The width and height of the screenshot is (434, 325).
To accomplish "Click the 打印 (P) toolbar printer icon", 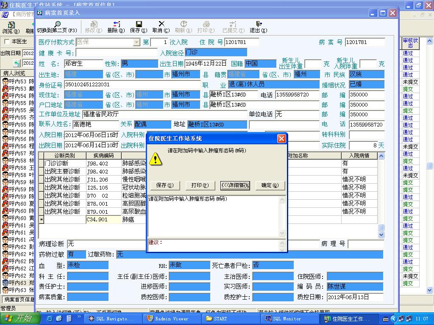I will click(x=206, y=24).
